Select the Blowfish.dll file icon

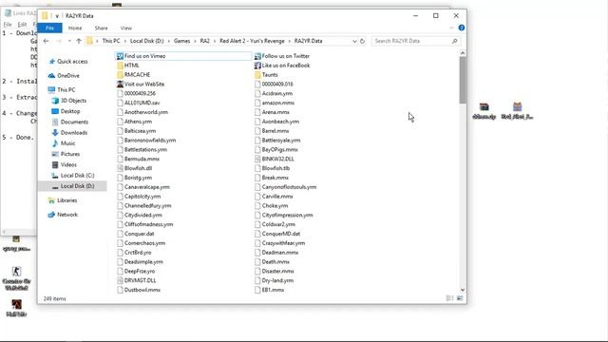tap(121, 168)
